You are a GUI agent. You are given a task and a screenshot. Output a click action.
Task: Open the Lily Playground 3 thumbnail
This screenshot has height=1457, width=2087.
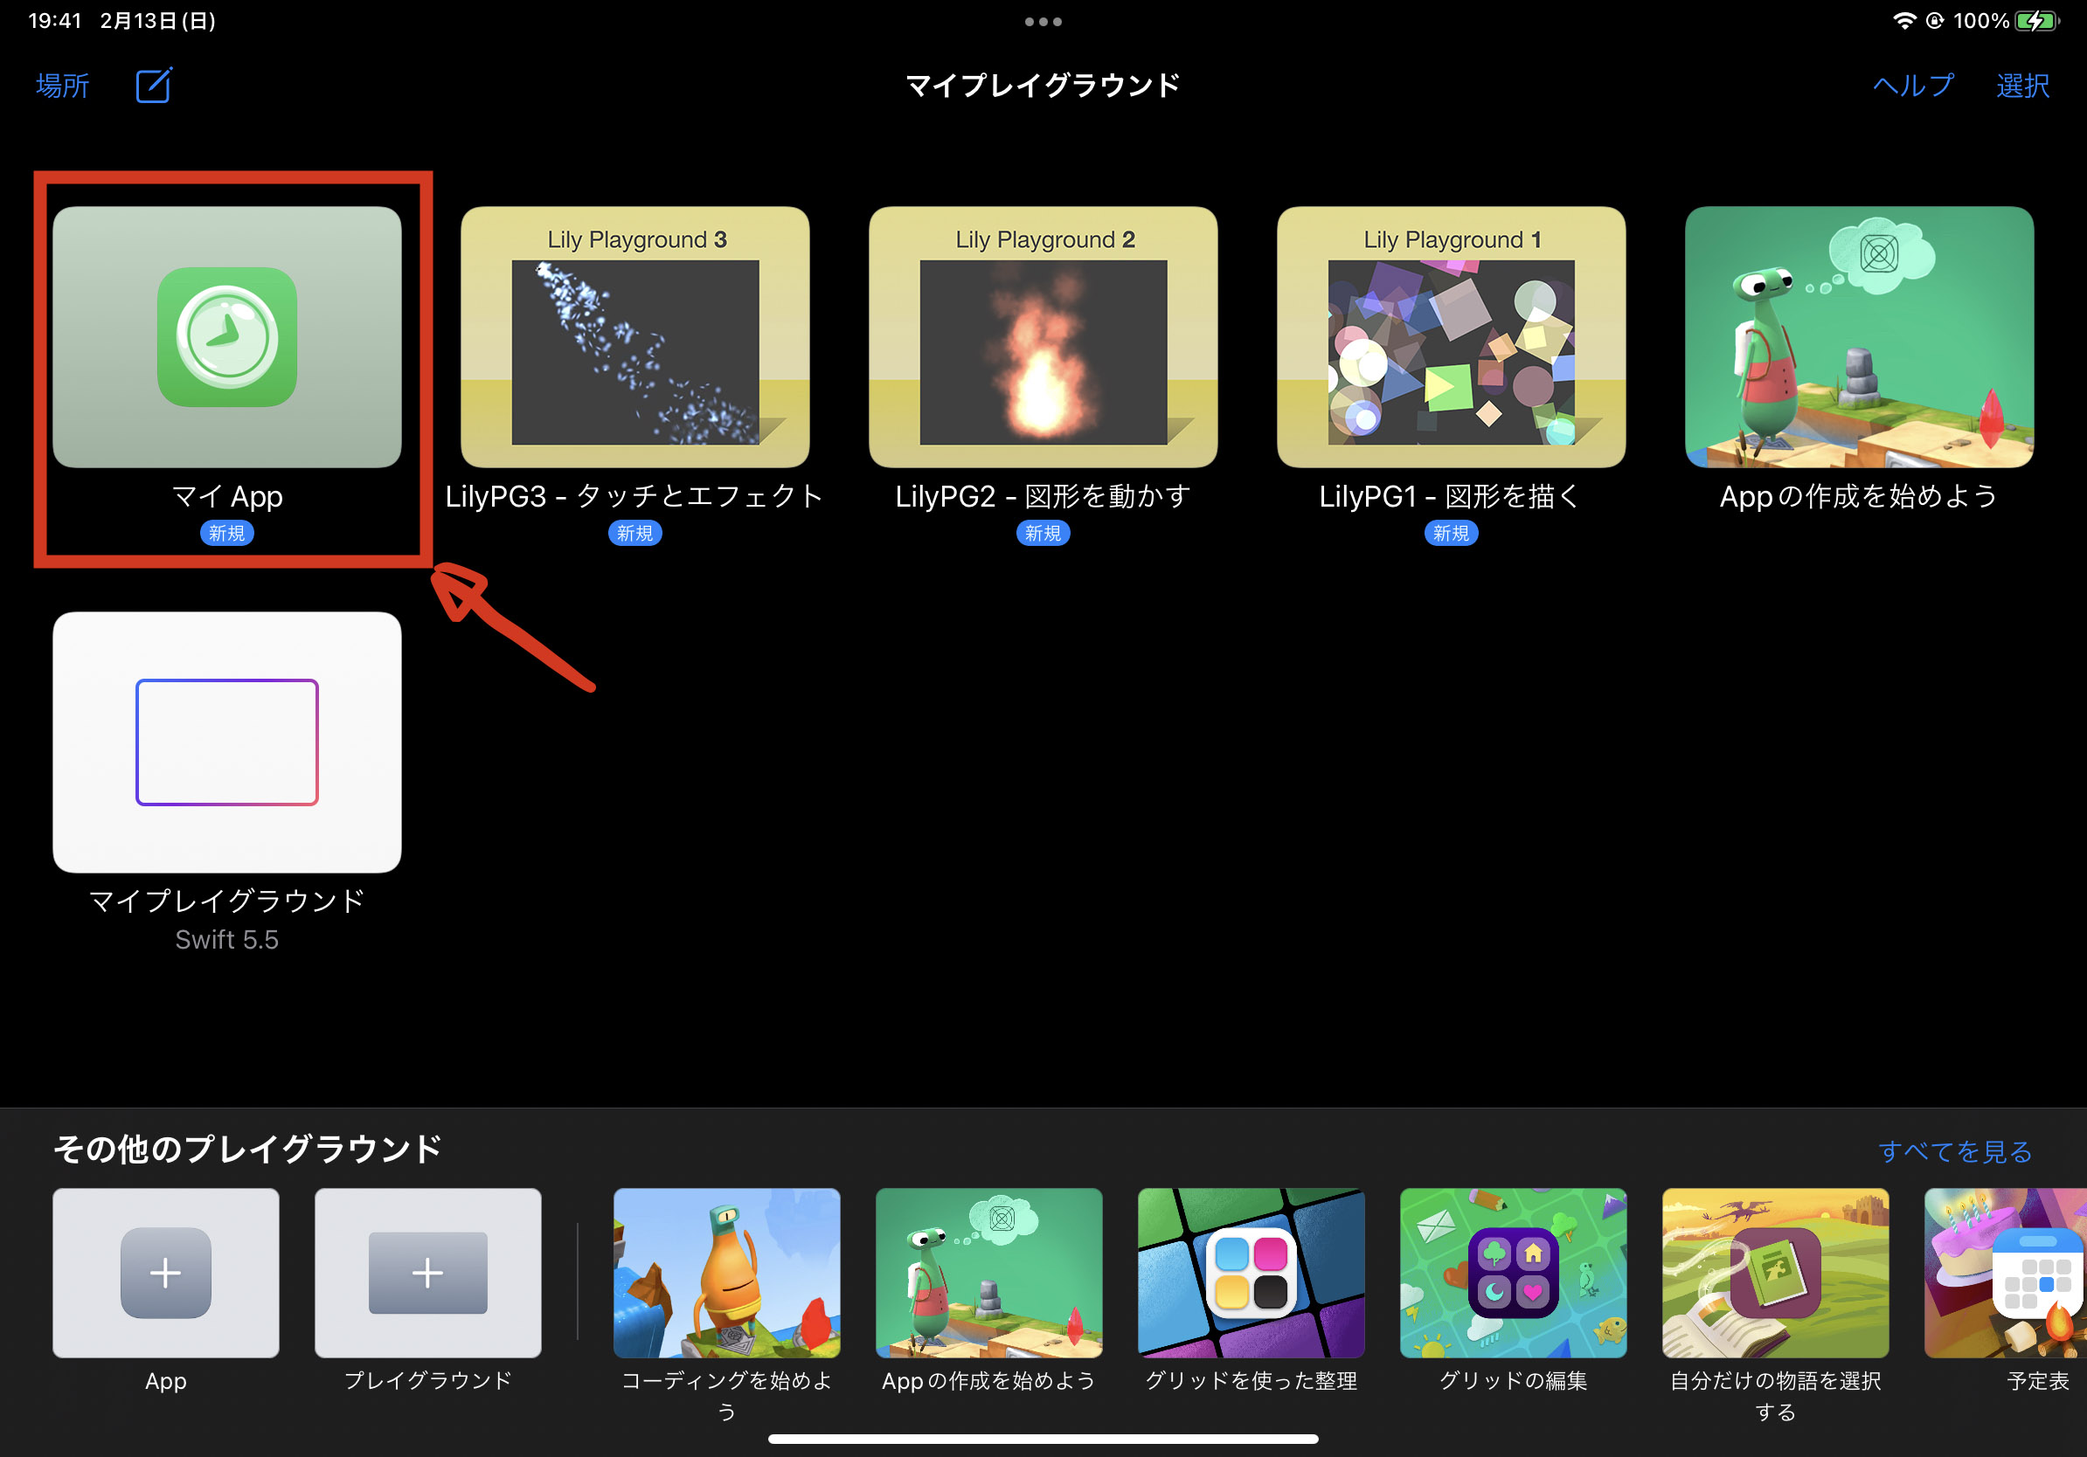(x=635, y=337)
